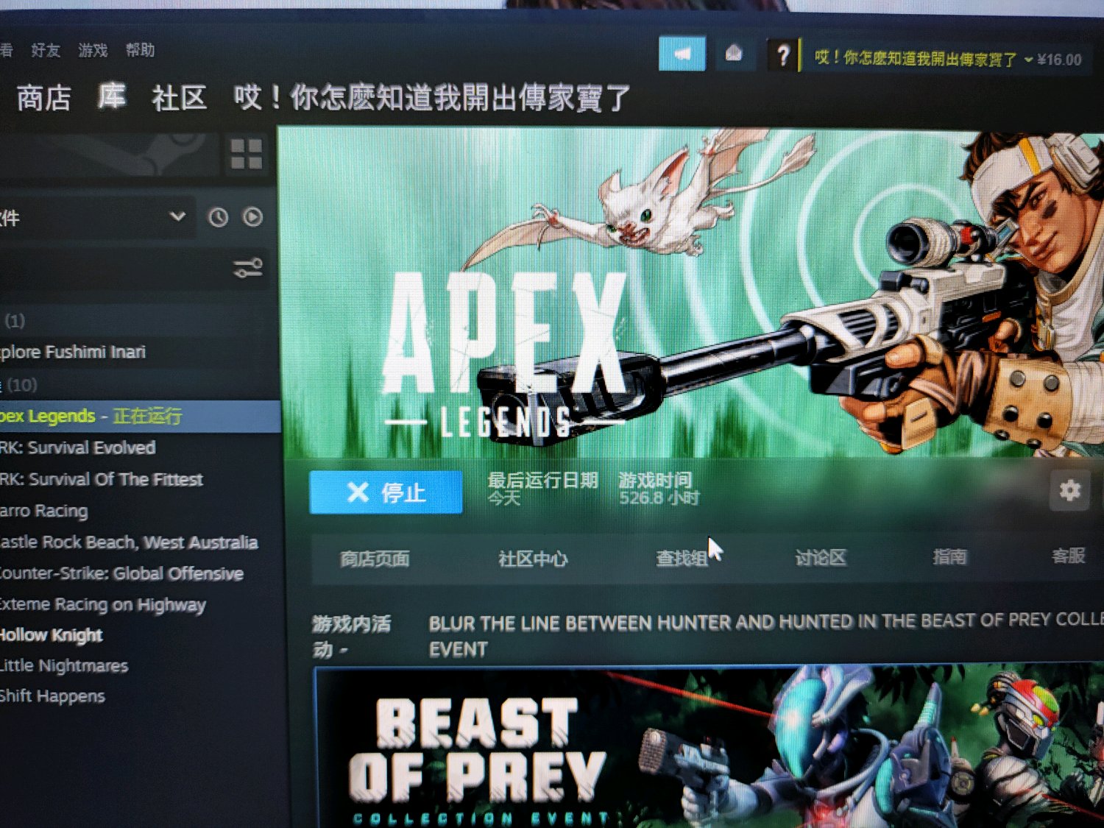Open the 社区中心 link

click(x=533, y=559)
